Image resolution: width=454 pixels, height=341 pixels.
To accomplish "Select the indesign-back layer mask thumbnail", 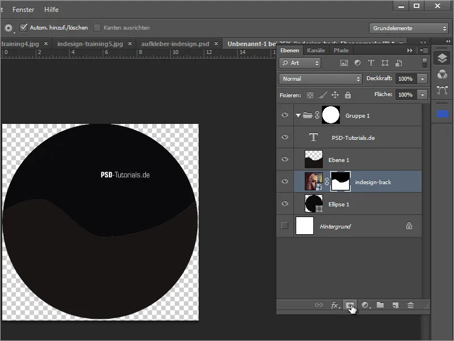I will coord(340,181).
